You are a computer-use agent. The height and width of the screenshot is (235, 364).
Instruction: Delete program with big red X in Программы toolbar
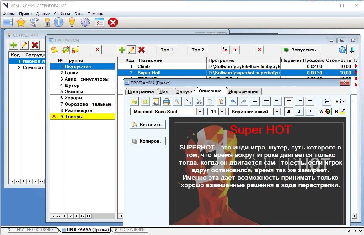(142, 50)
